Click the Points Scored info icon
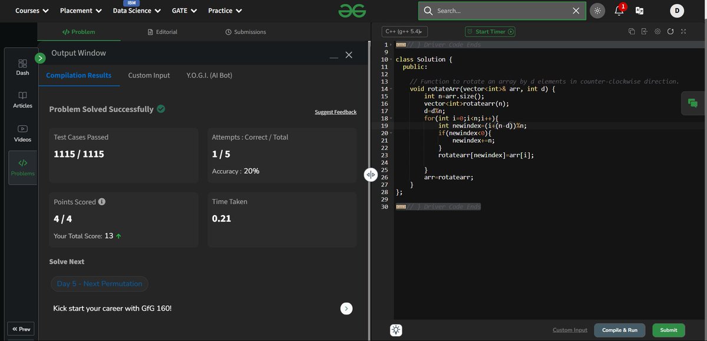Screen dimensions: 707x341 click(x=102, y=202)
